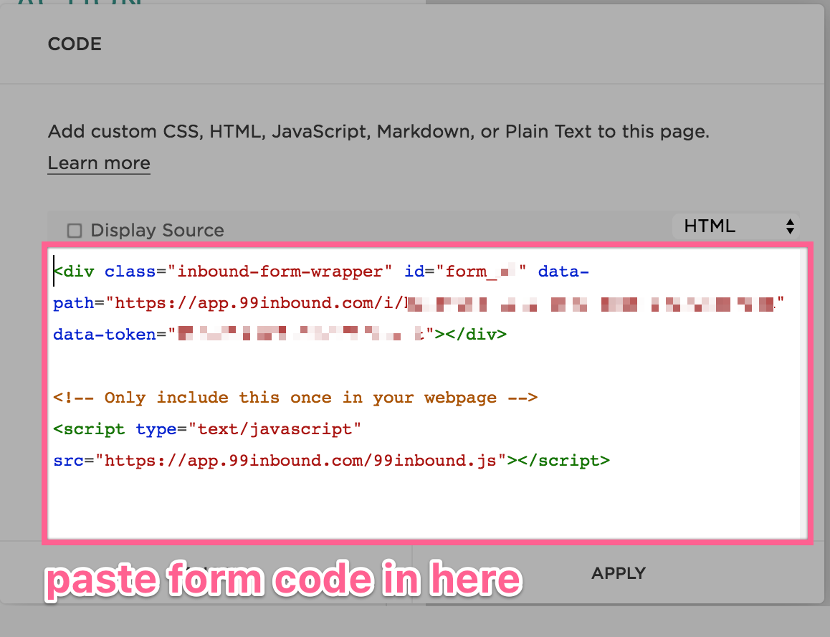The width and height of the screenshot is (830, 637).
Task: Open the HTML language dropdown
Action: (x=736, y=226)
